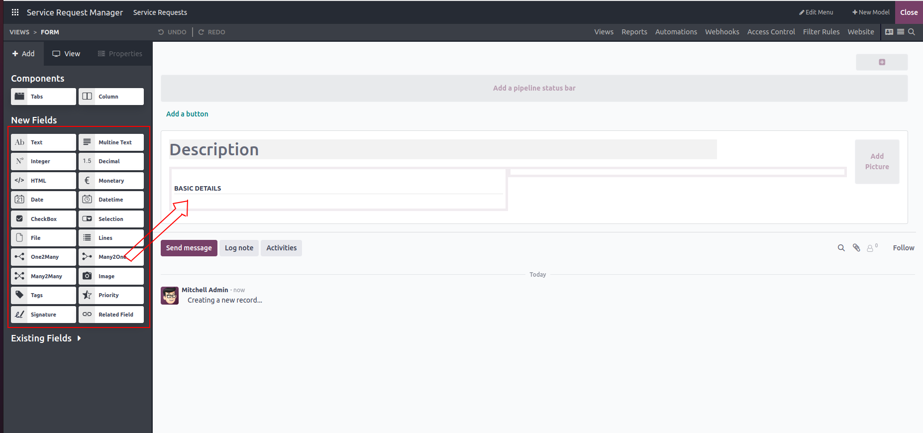Open the apps grid menu icon
Image resolution: width=923 pixels, height=433 pixels.
(x=15, y=12)
